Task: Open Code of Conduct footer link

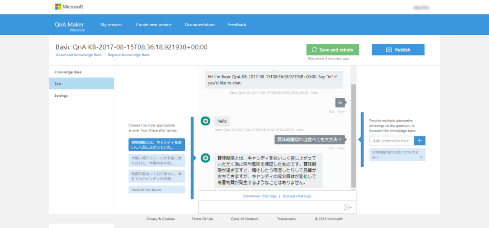Action: [x=244, y=219]
